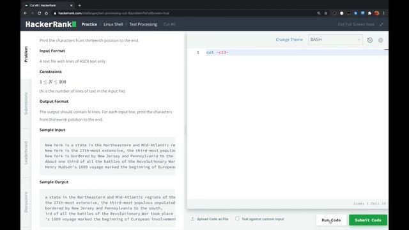Click the Constraints heading
The width and height of the screenshot is (409, 230).
50,72
